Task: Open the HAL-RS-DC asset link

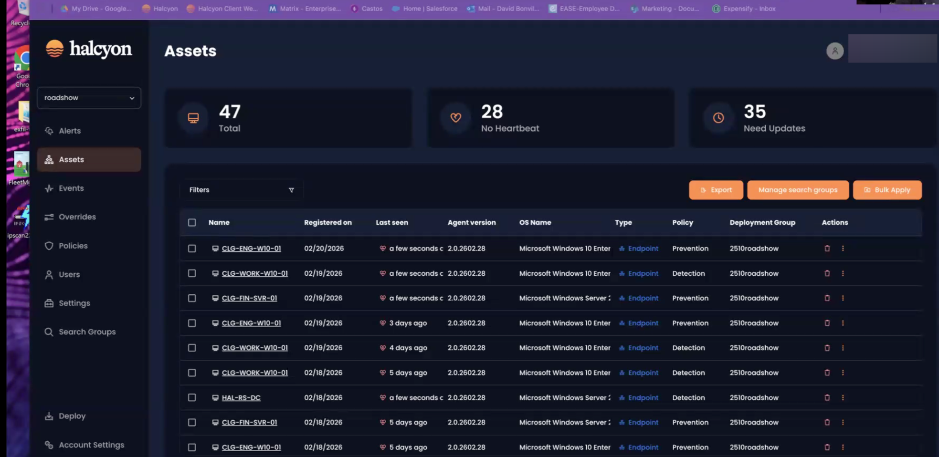Action: tap(241, 397)
